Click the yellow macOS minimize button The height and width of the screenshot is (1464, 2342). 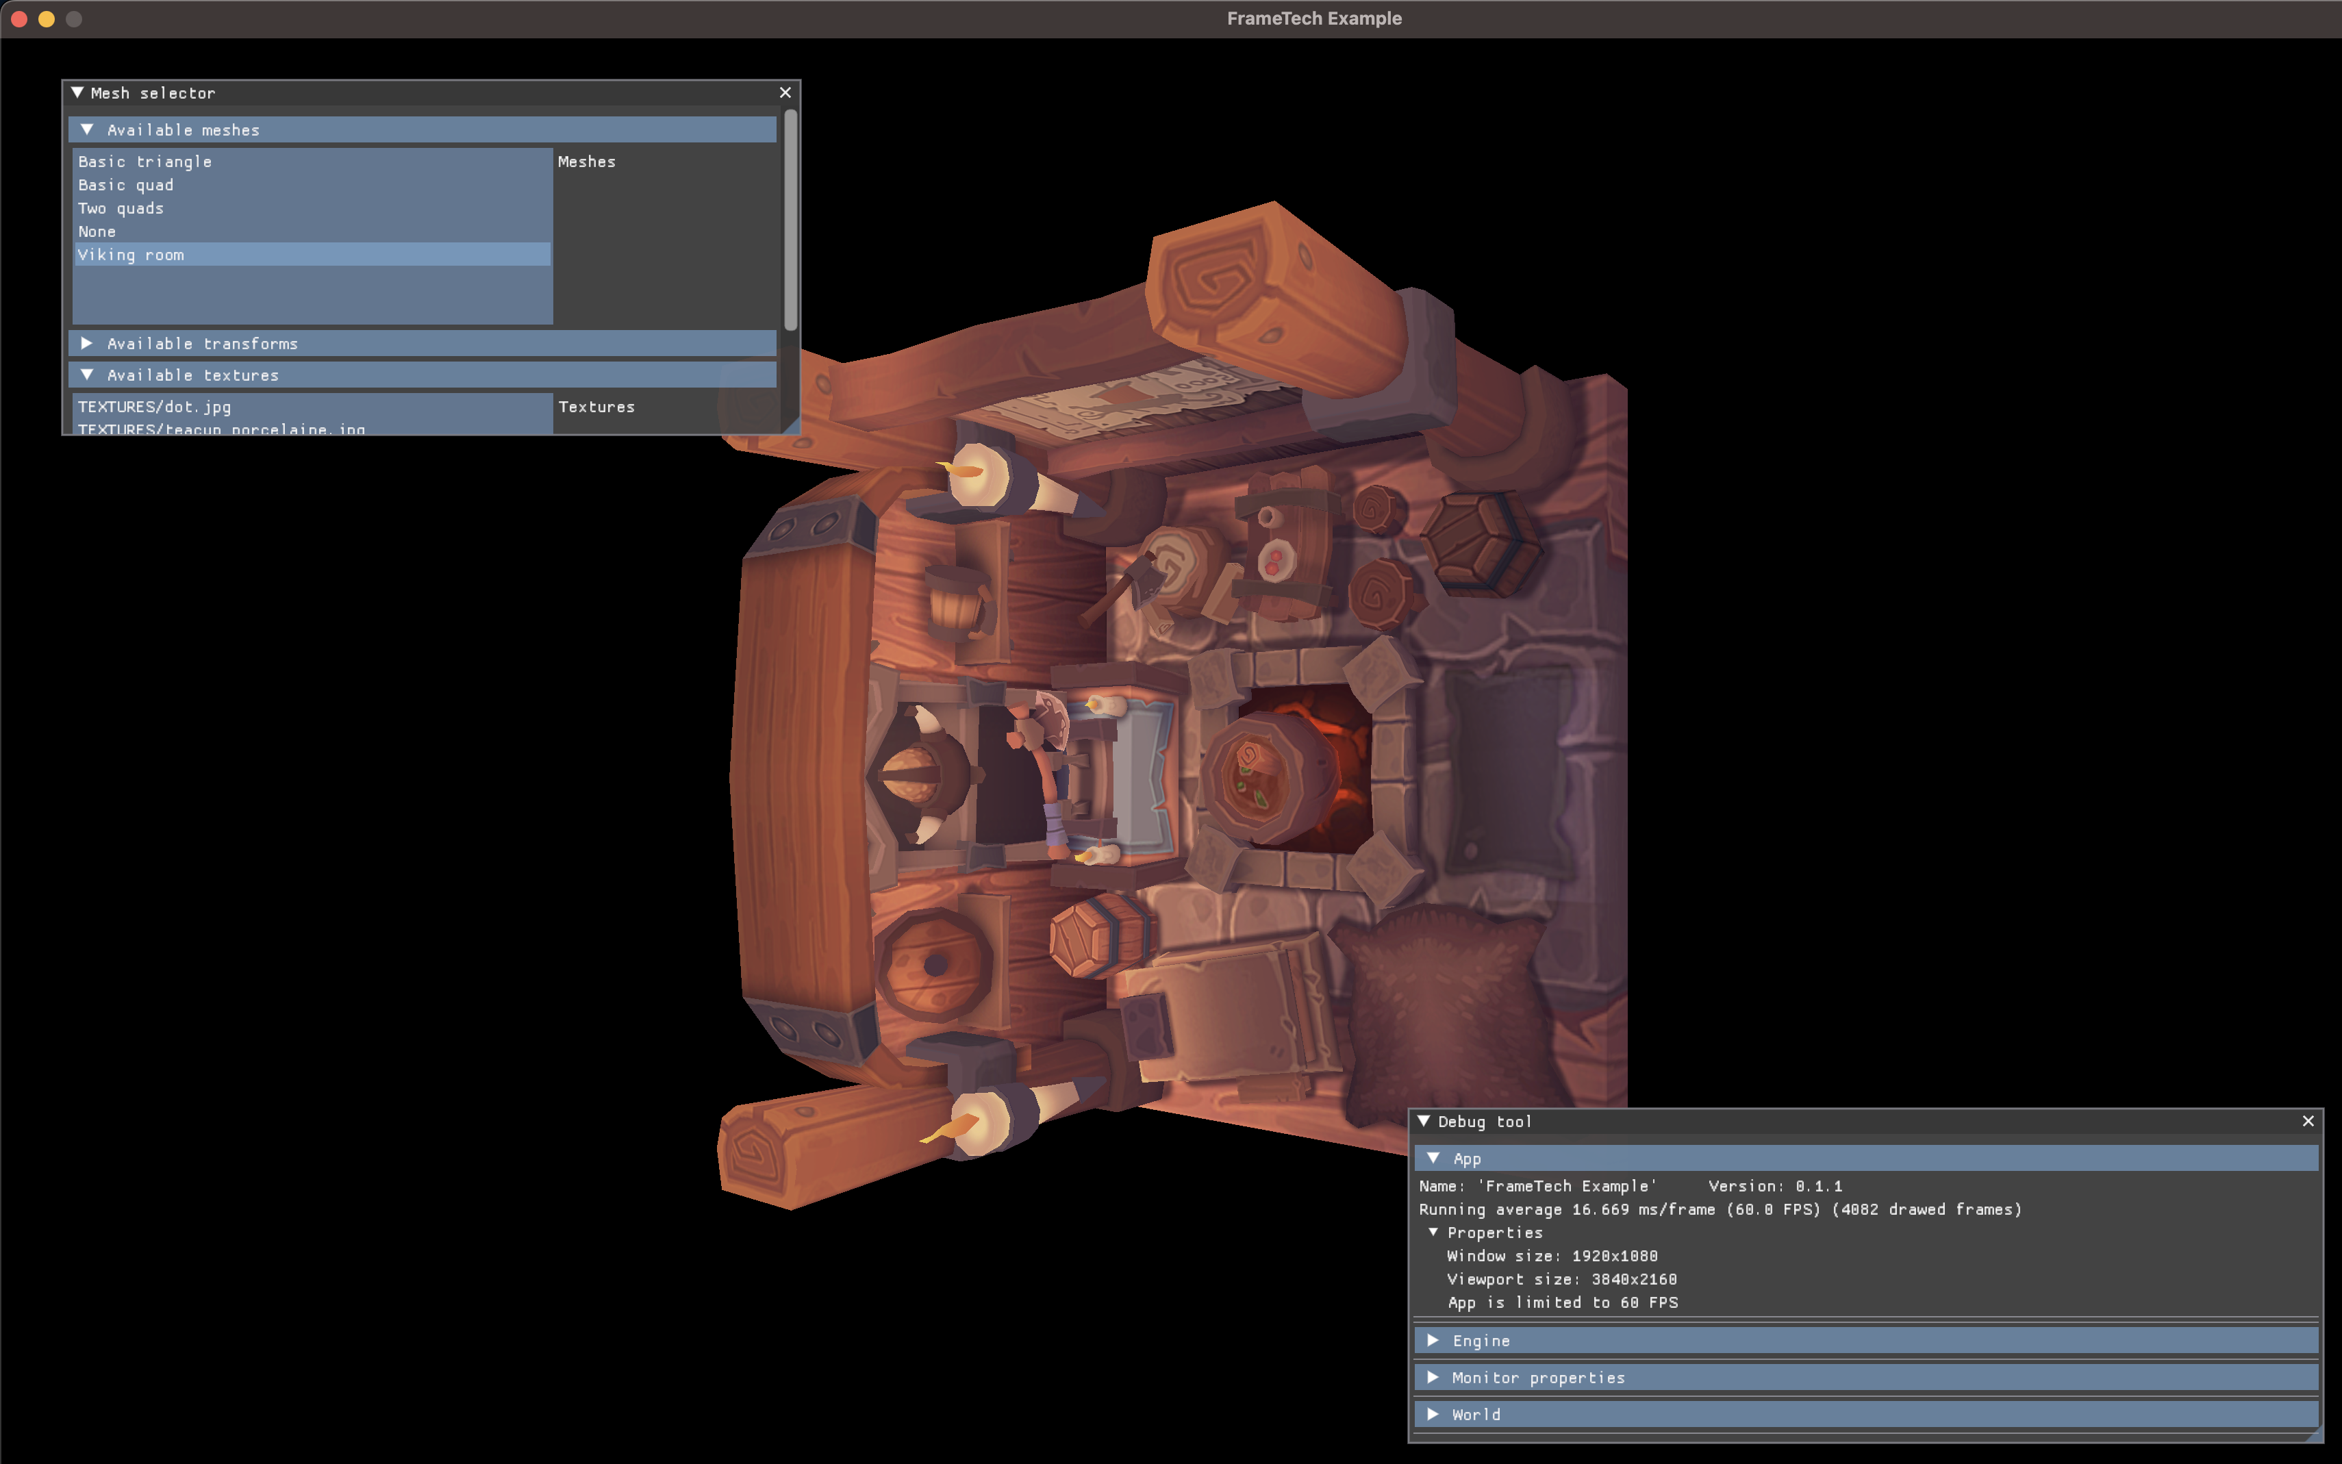pyautogui.click(x=45, y=18)
